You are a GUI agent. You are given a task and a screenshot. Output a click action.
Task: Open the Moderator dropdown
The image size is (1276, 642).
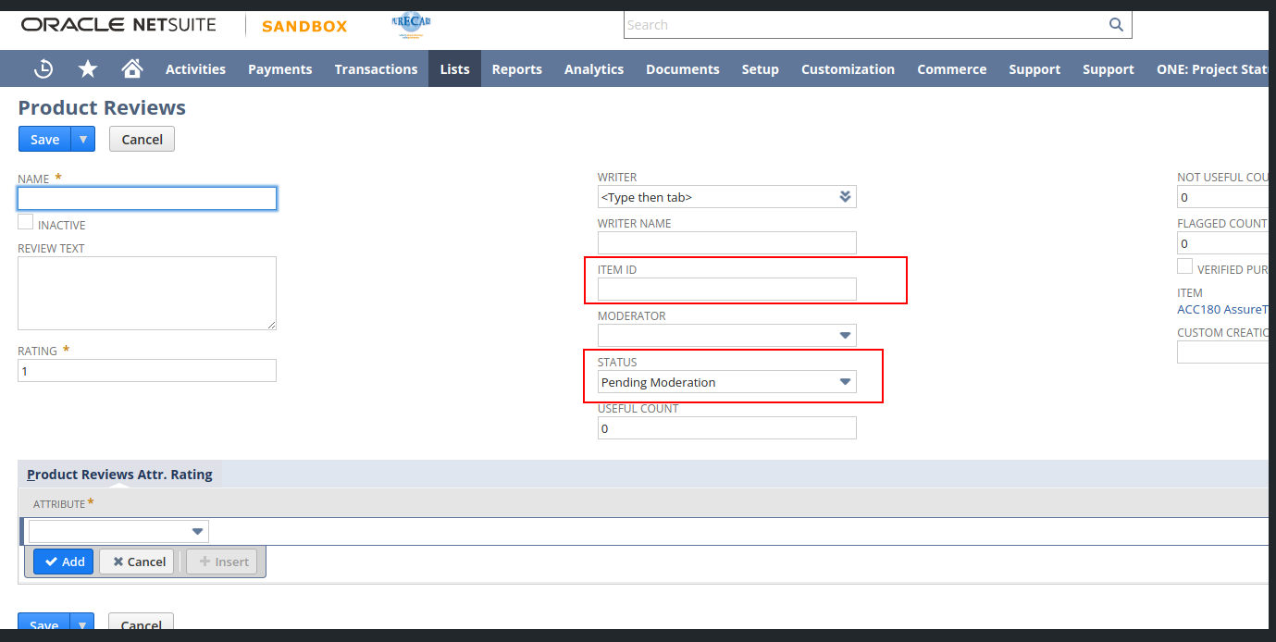tap(844, 336)
